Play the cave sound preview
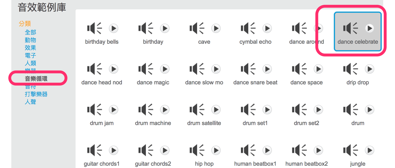 216,28
